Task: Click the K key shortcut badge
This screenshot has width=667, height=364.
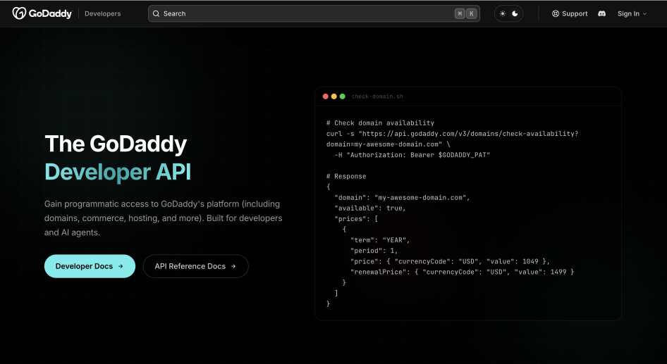Action: point(471,13)
